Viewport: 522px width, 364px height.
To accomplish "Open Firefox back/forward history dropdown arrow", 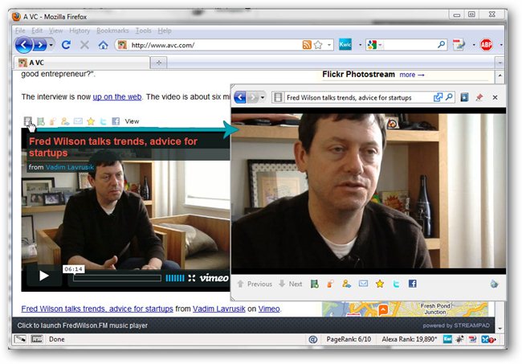I will point(51,45).
